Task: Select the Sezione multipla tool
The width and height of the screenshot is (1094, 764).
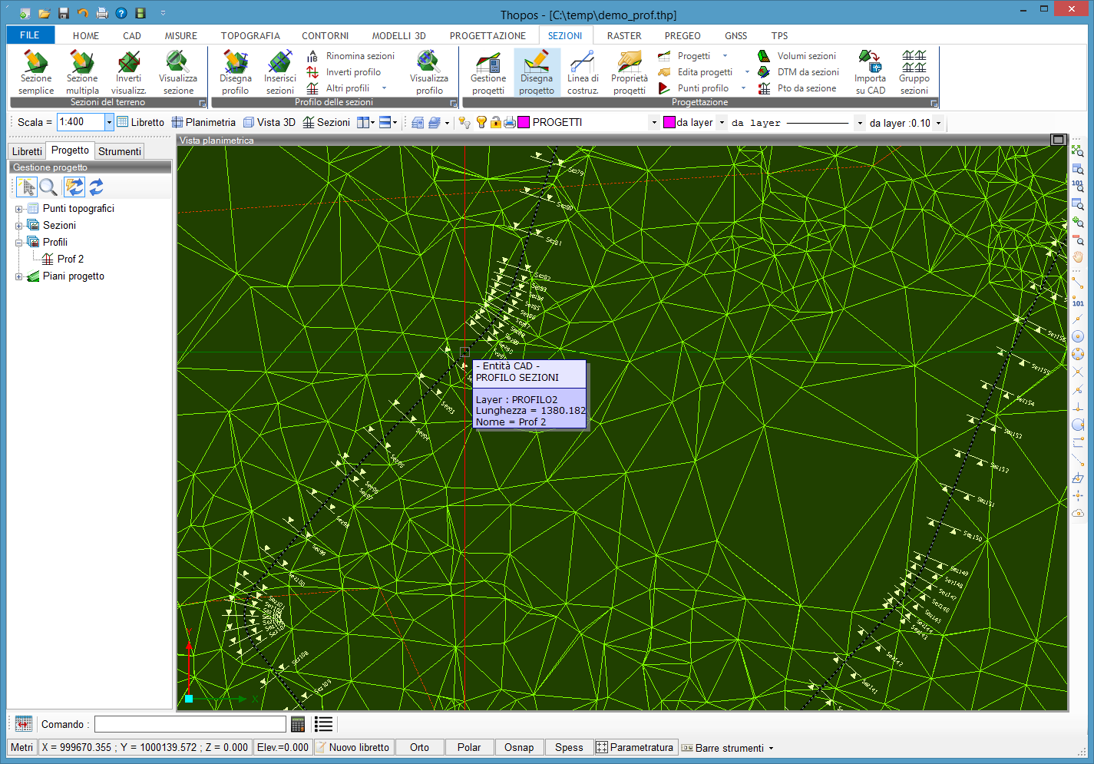Action: [x=82, y=72]
